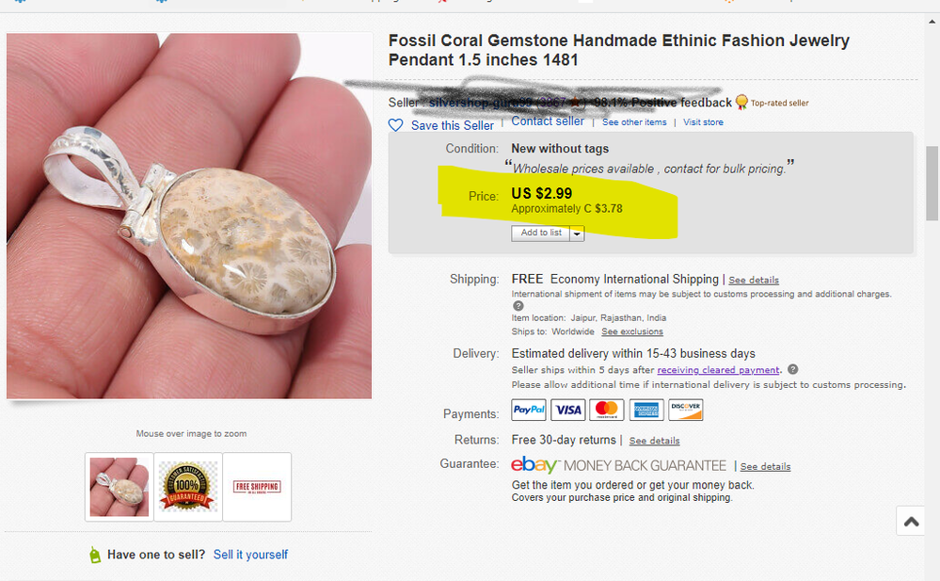The image size is (940, 581).
Task: Click the Top-rated seller ribbon badge
Action: coord(741,102)
